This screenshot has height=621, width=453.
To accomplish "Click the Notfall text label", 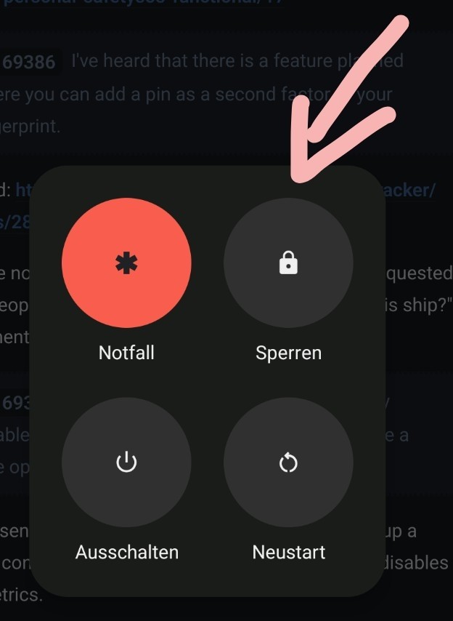I will (x=126, y=353).
